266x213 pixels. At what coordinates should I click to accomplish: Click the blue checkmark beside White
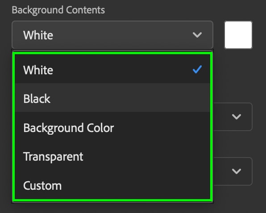click(x=197, y=69)
